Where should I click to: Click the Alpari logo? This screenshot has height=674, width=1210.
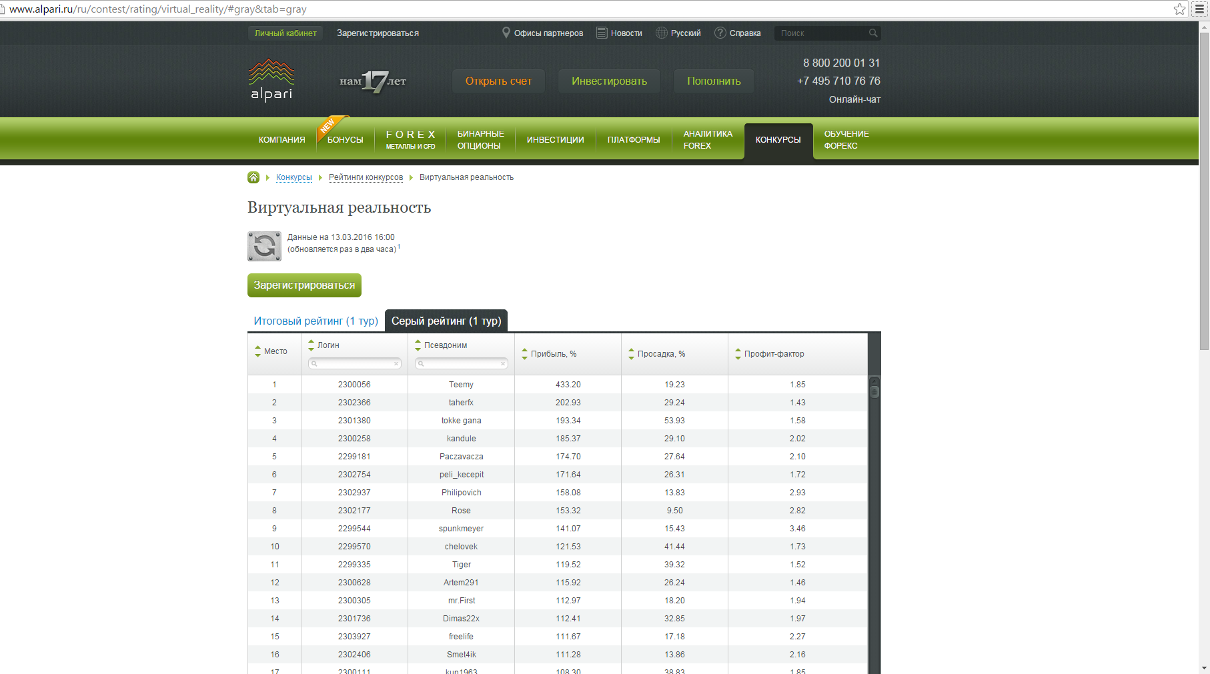tap(271, 80)
